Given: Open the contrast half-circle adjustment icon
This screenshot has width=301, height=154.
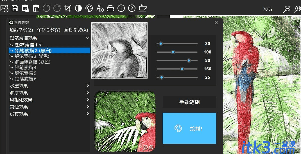Looking at the screenshot, I should pyautogui.click(x=78, y=8).
